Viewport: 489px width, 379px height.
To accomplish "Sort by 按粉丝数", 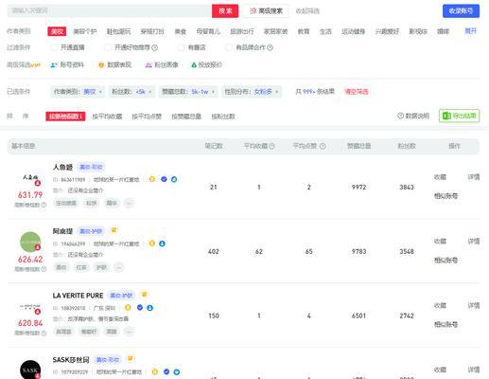I will (223, 117).
